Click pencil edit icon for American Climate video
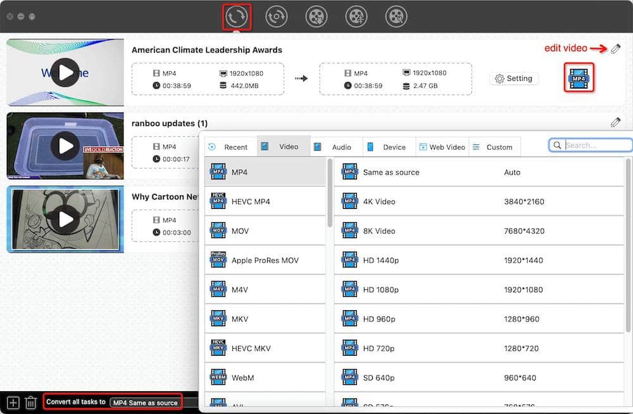The height and width of the screenshot is (414, 633). pyautogui.click(x=615, y=49)
